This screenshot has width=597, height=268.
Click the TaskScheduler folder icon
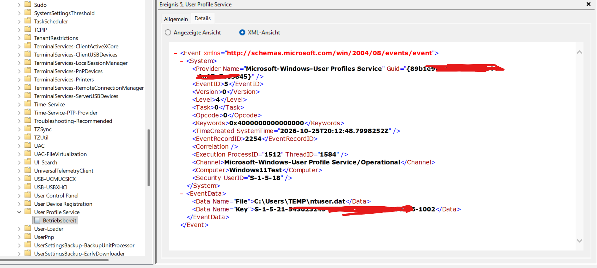click(28, 21)
